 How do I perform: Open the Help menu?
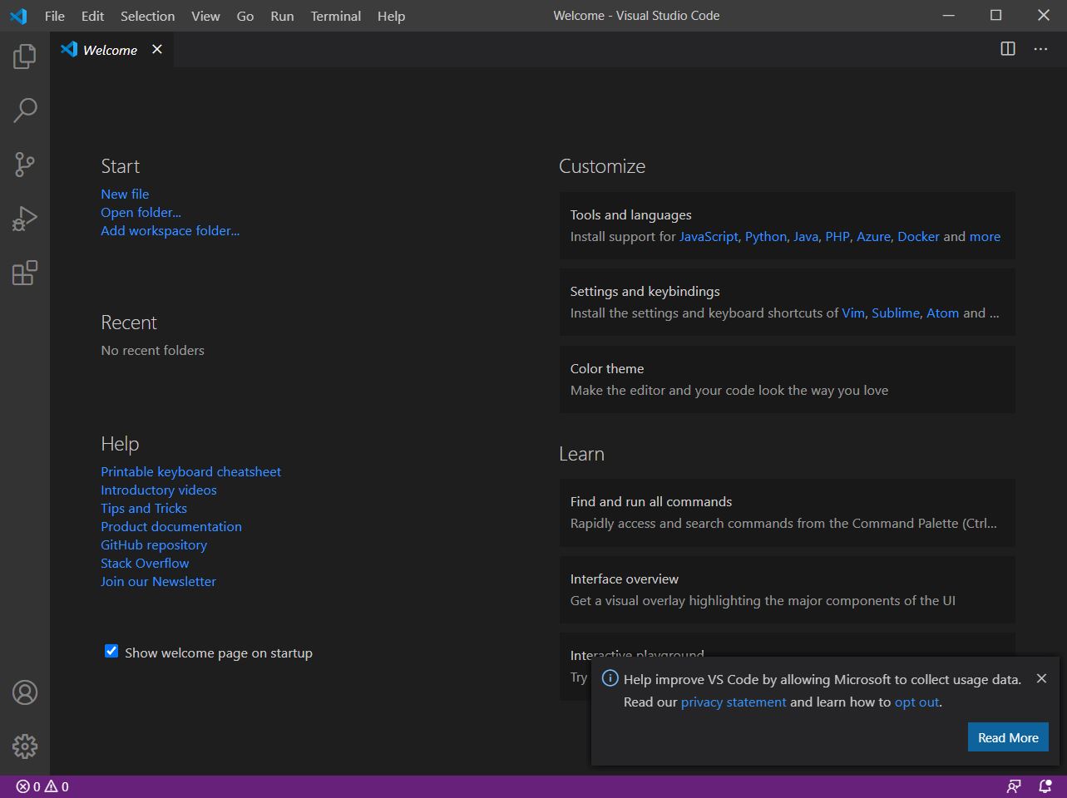[391, 16]
